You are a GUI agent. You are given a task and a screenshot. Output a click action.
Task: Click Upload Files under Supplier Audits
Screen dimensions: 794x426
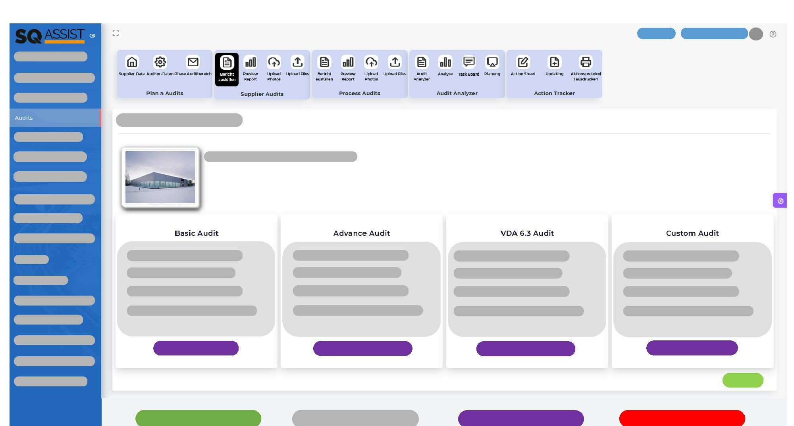point(297,66)
